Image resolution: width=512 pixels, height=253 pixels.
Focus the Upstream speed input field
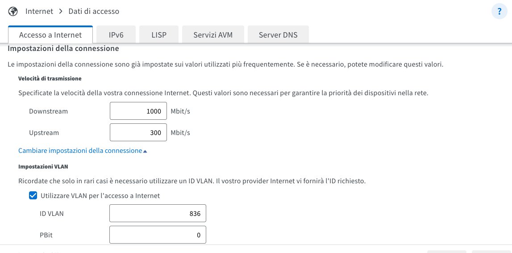point(138,133)
